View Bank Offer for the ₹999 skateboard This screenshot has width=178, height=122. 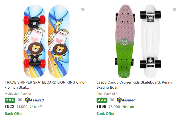click(105, 114)
